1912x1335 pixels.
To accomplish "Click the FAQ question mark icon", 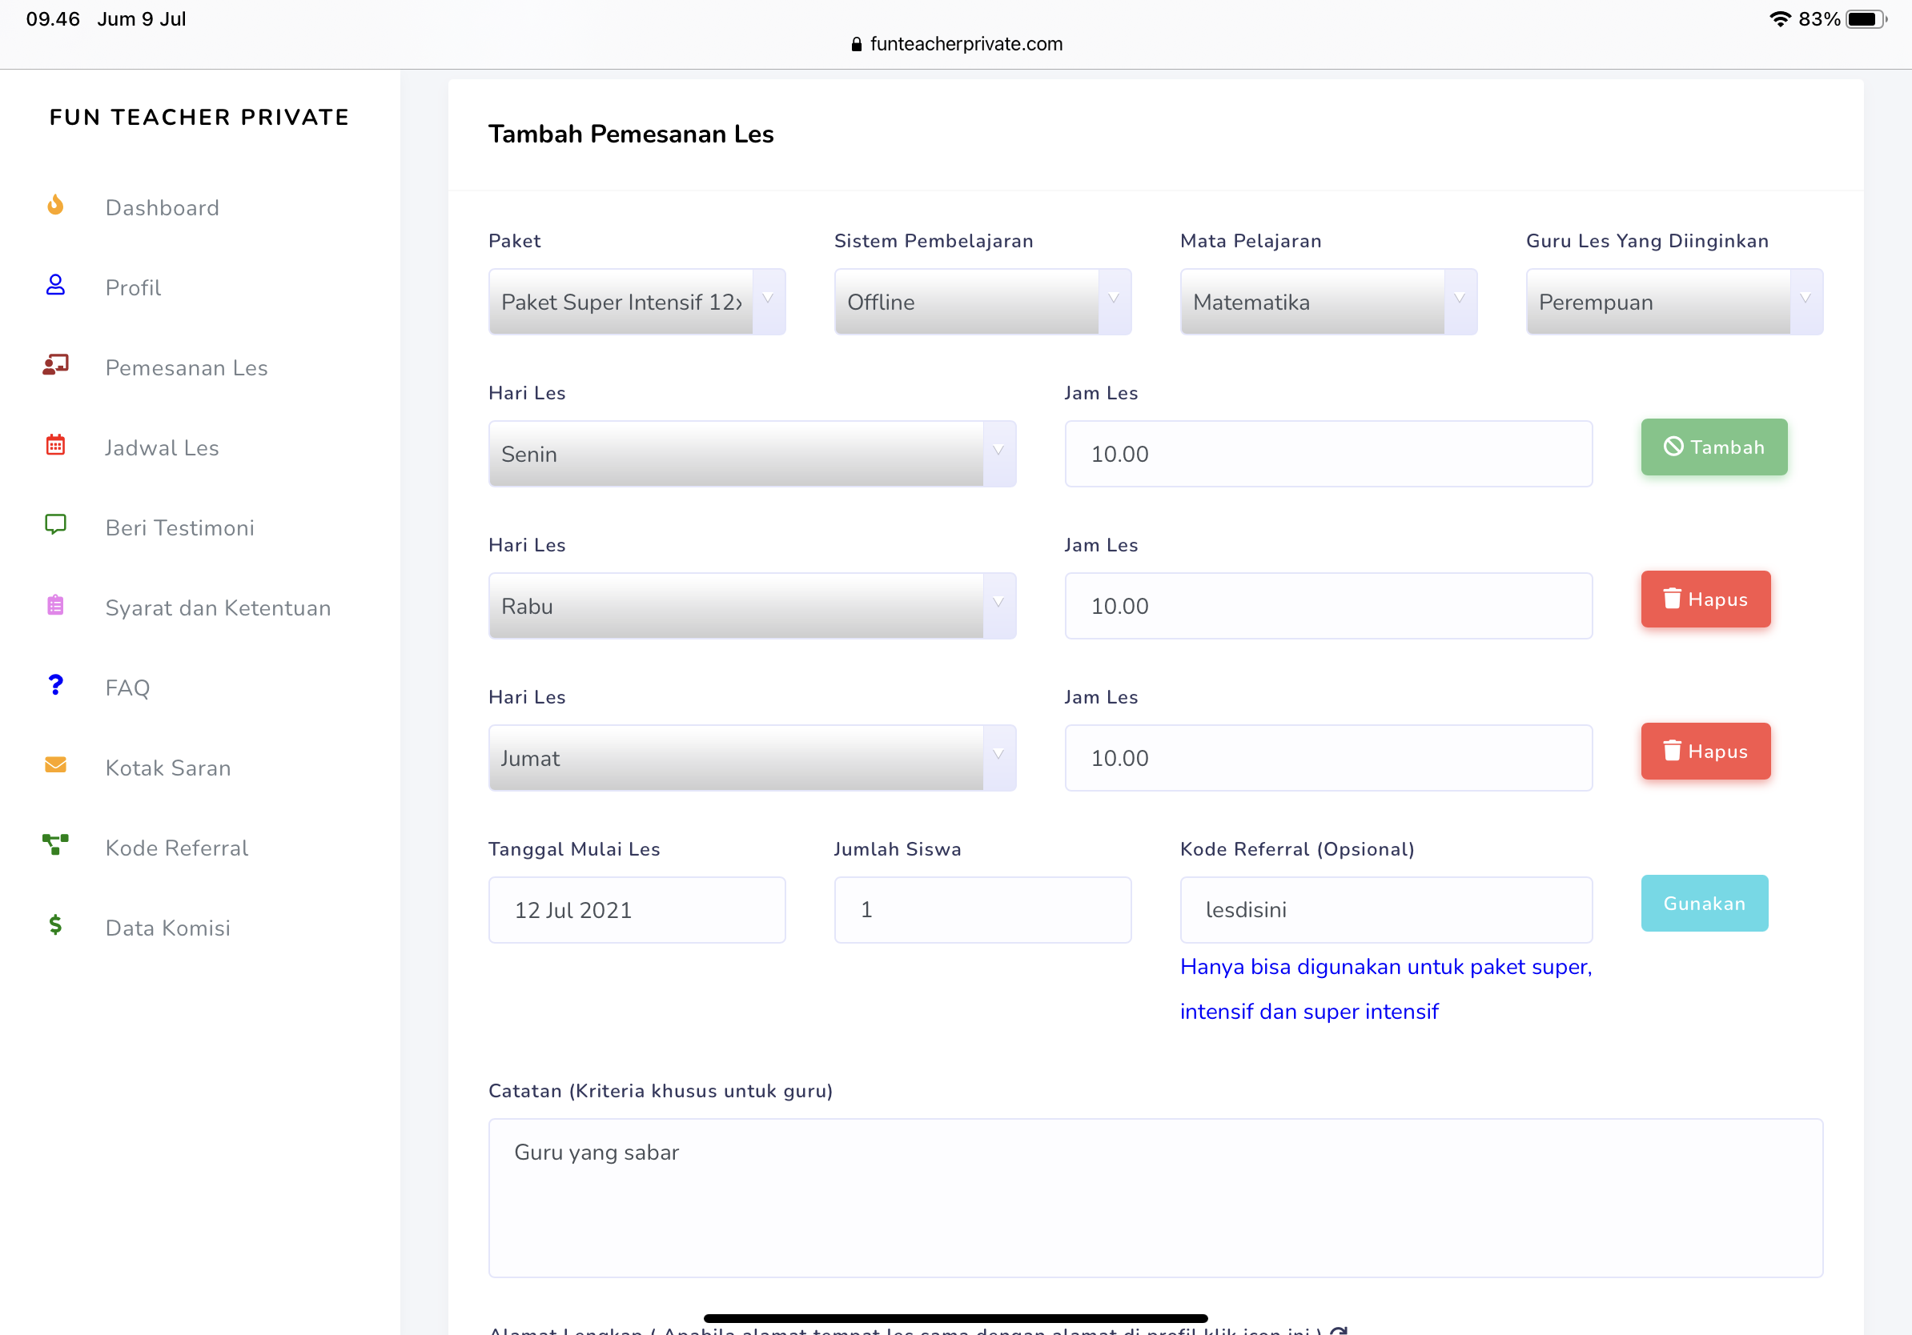I will pos(56,685).
